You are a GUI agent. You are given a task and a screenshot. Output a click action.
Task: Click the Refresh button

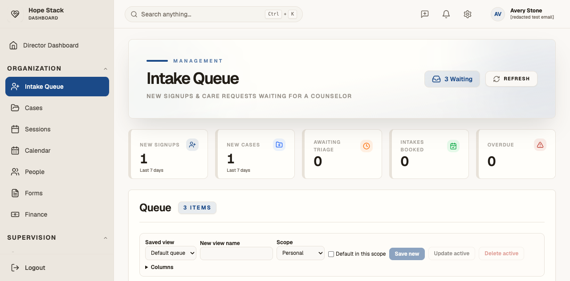pos(511,79)
